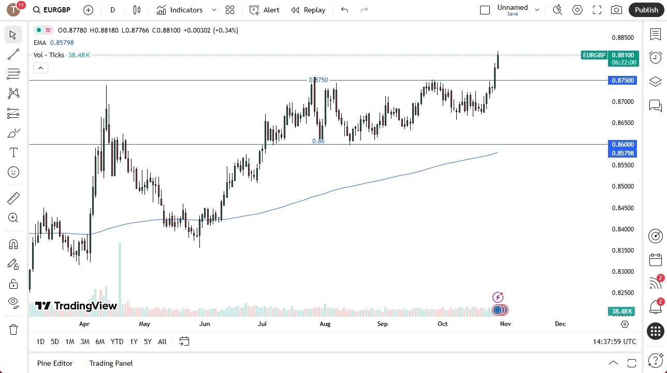667x373 pixels.
Task: Click the Publish button
Action: (646, 9)
